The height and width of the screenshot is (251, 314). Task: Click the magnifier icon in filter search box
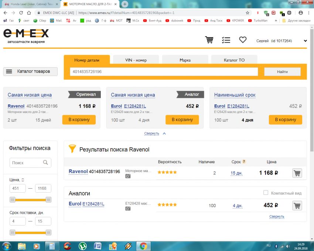[45, 162]
